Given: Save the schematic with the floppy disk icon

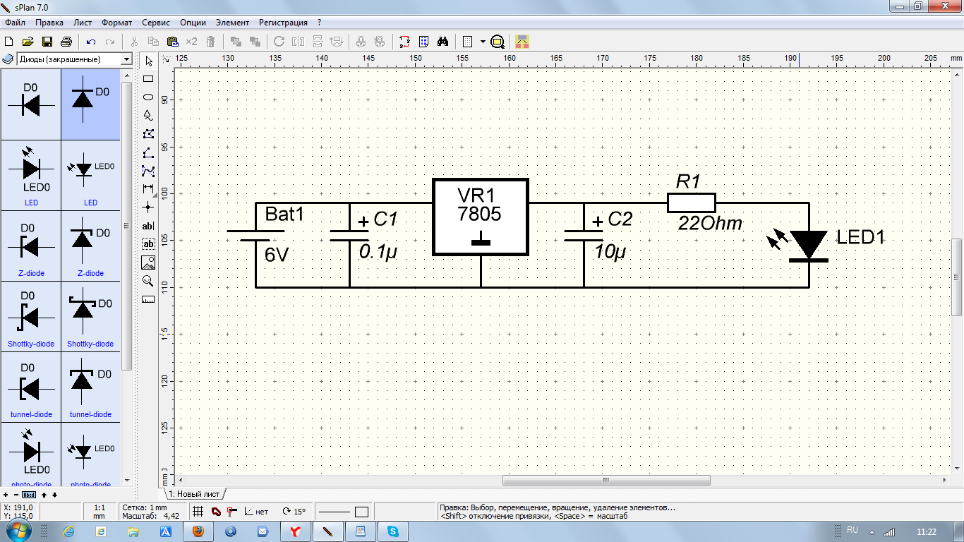Looking at the screenshot, I should pos(47,42).
